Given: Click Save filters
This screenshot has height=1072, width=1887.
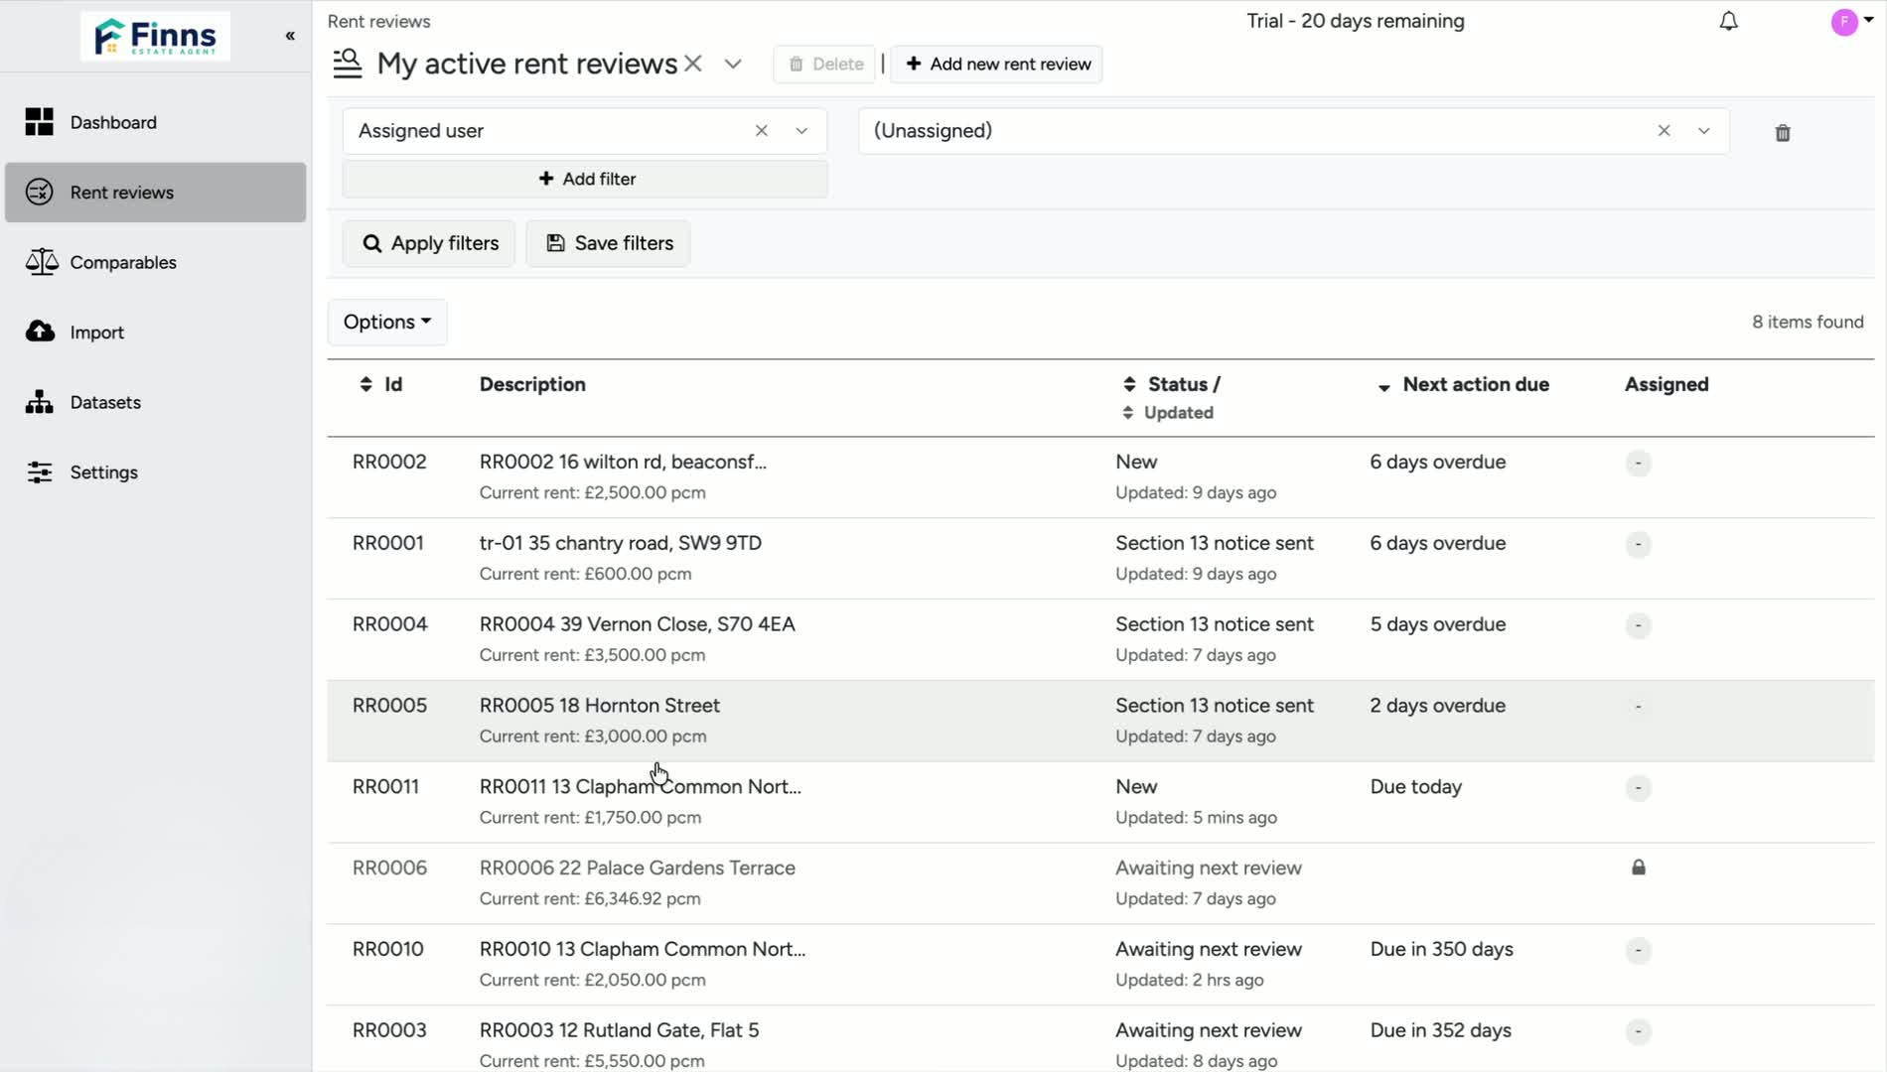Looking at the screenshot, I should [x=608, y=243].
